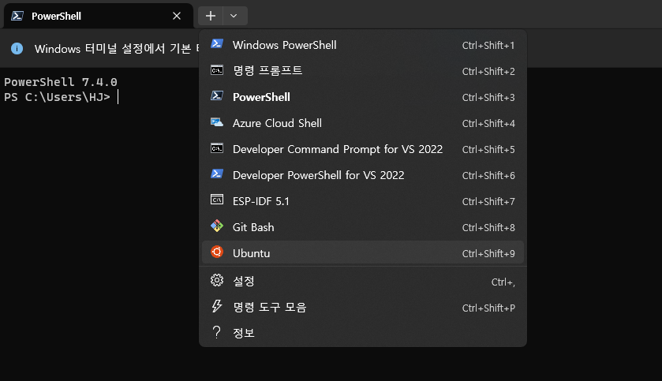Screen dimensions: 662x381
Task: Open 명령 프롬프트 profile
Action: coord(363,70)
